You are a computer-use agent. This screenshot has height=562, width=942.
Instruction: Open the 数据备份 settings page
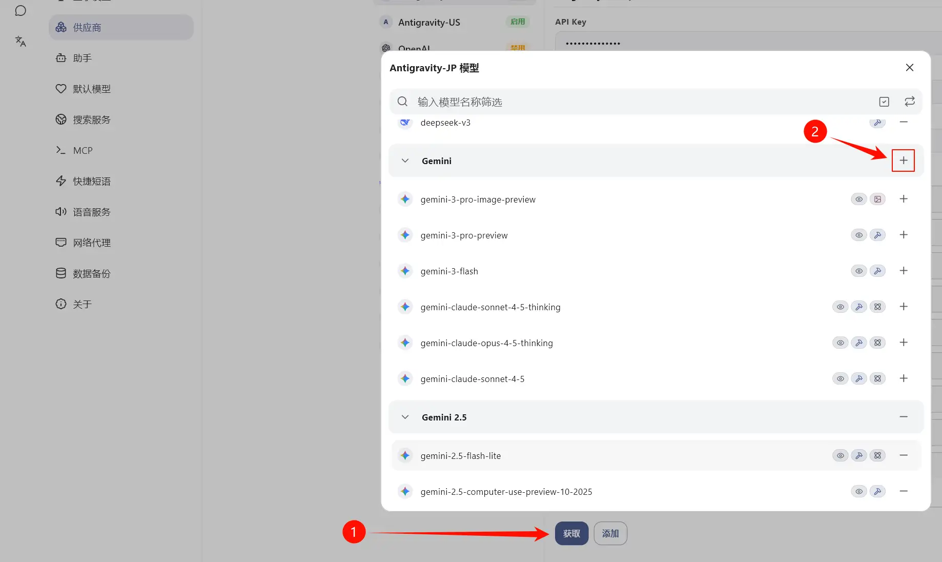(x=91, y=273)
